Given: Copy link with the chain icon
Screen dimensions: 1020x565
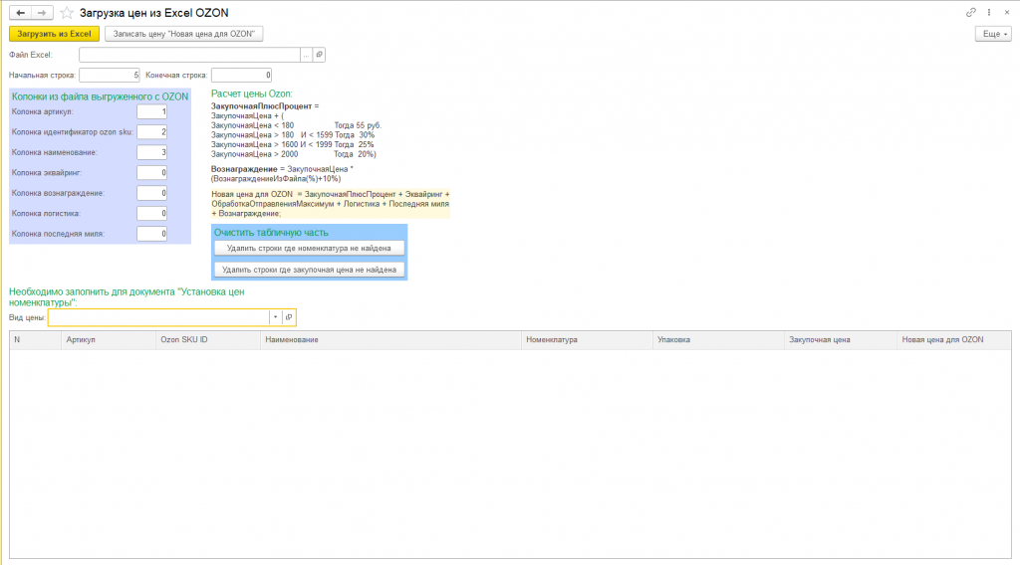Looking at the screenshot, I should click(x=970, y=12).
